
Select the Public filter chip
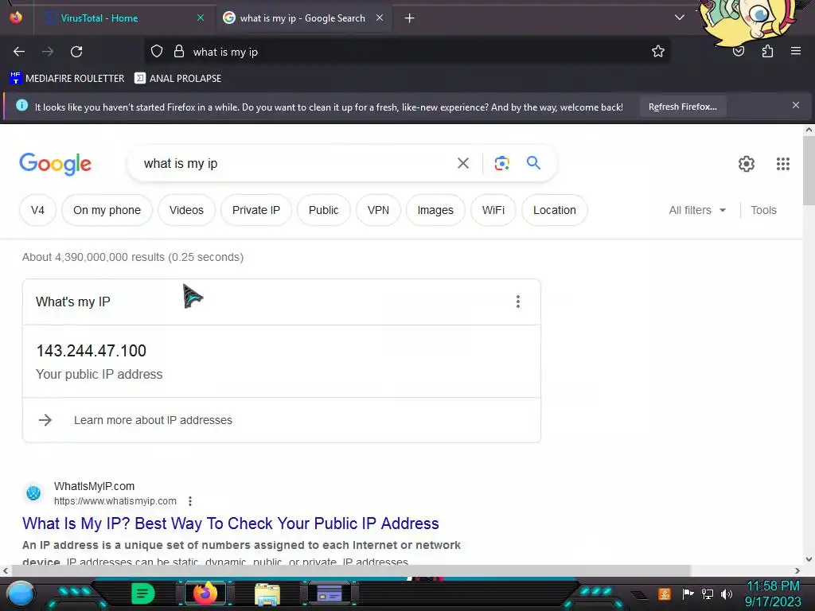(x=323, y=210)
